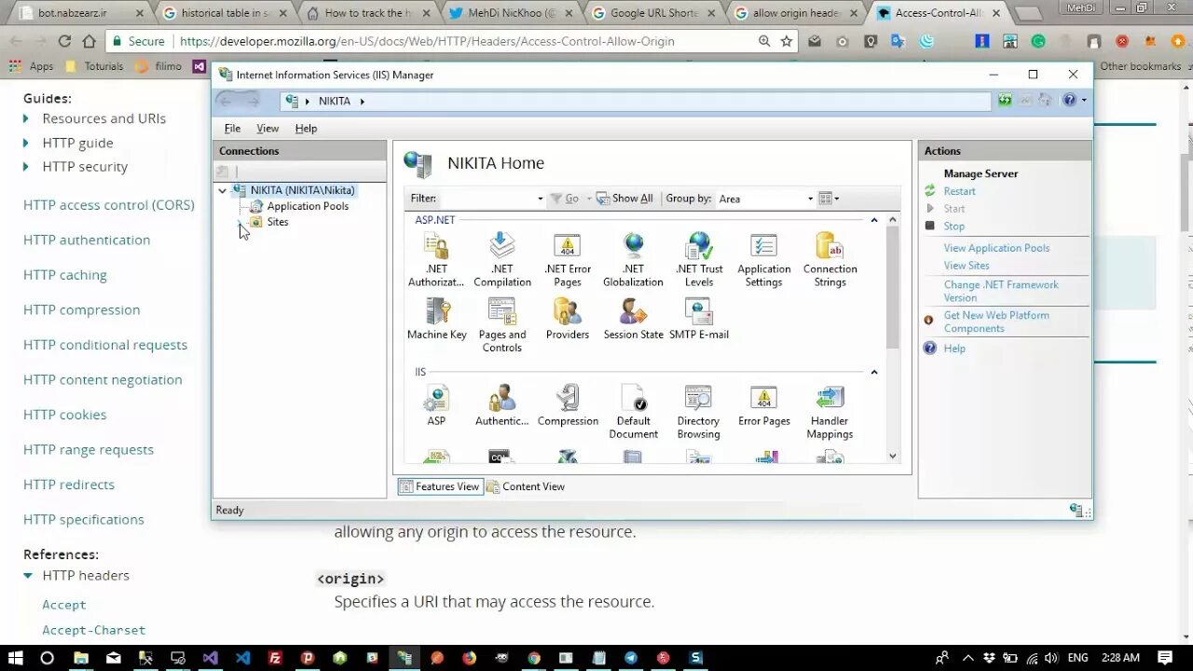Open Accept-Charset header link
Image resolution: width=1193 pixels, height=671 pixels.
click(94, 630)
